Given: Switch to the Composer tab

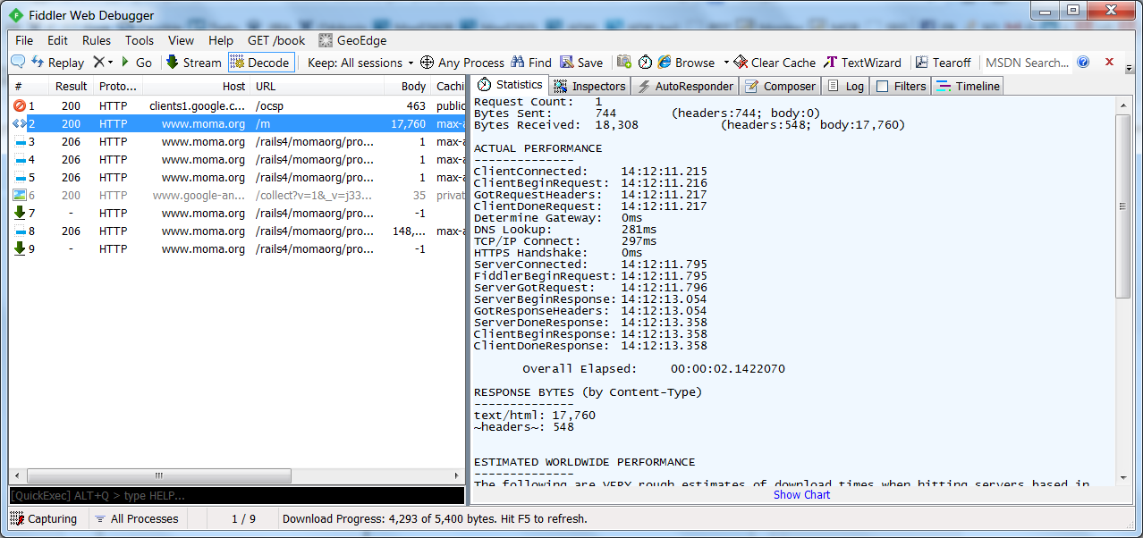Looking at the screenshot, I should click(780, 86).
